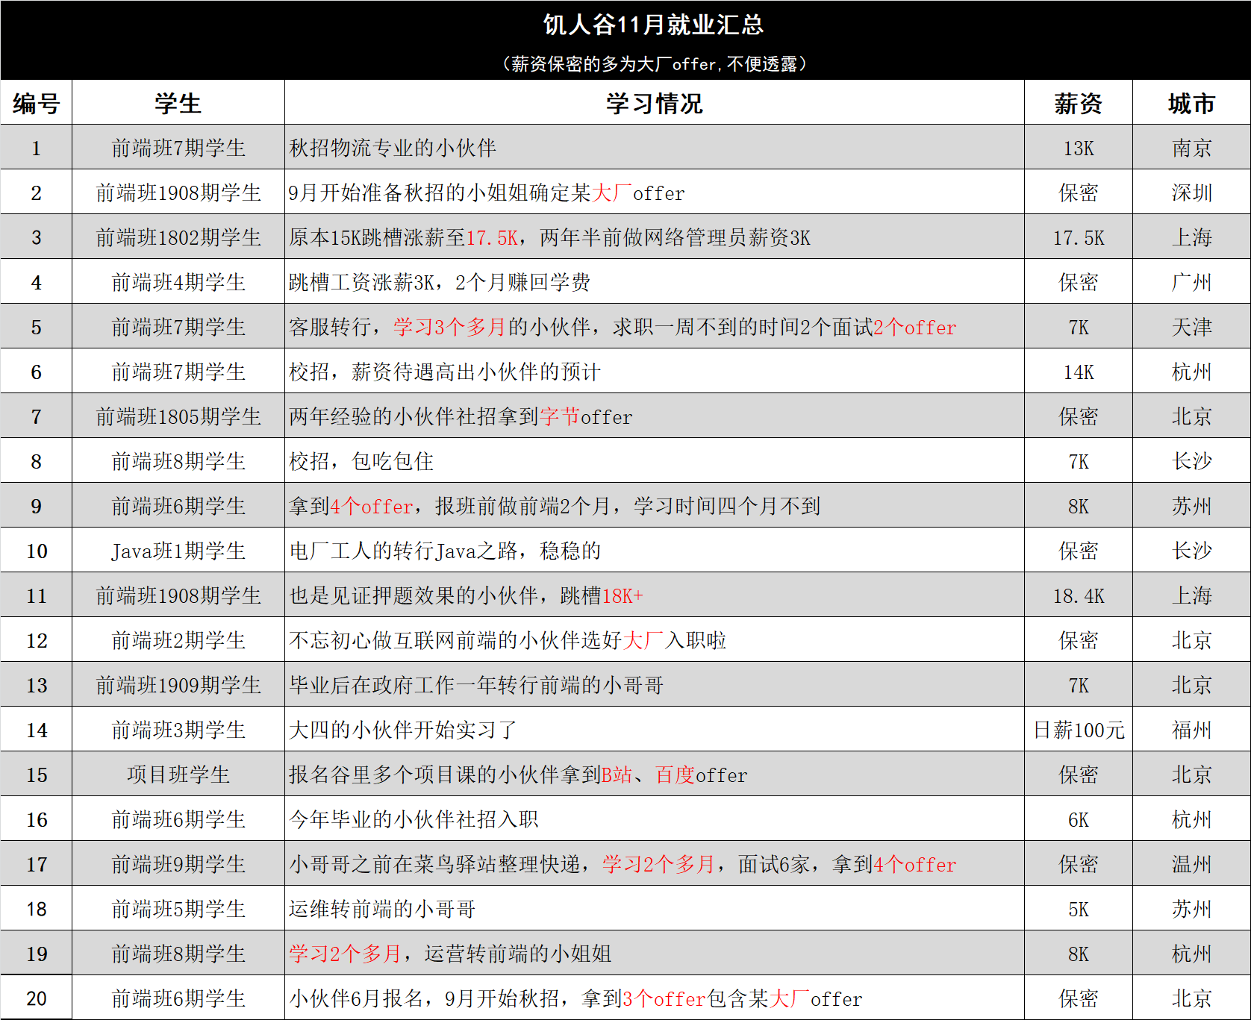Click row number 1 cell
The image size is (1251, 1020).
(x=36, y=148)
